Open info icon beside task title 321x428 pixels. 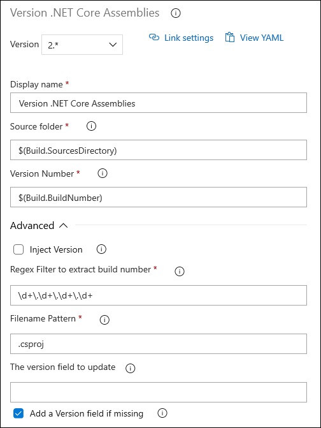pyautogui.click(x=176, y=13)
